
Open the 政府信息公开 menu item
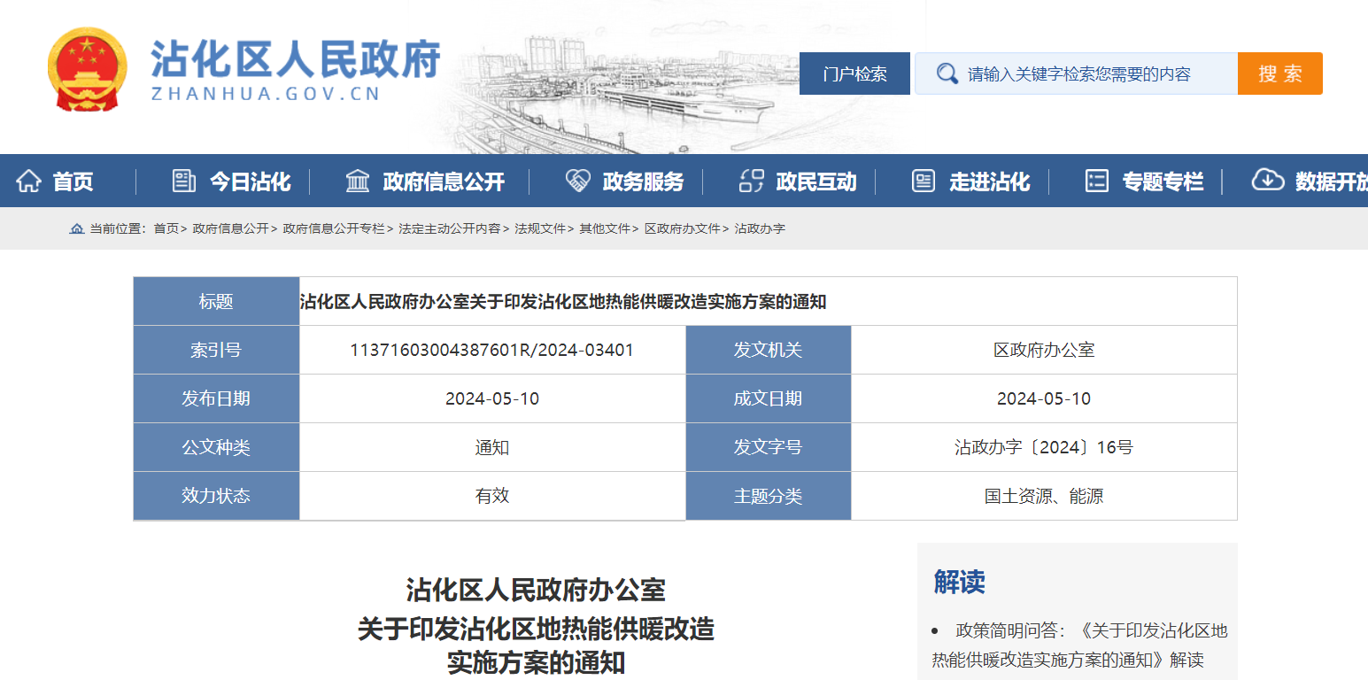click(x=444, y=181)
